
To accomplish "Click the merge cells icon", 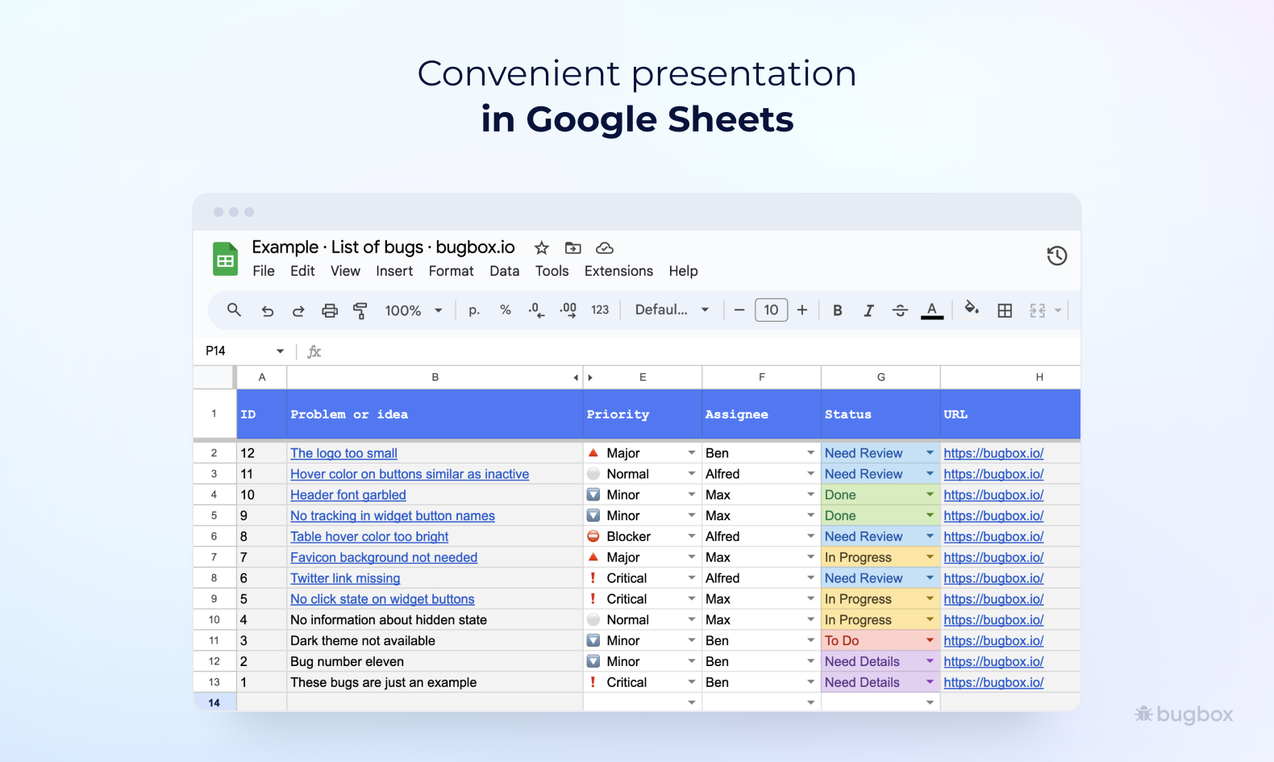I will 1037,310.
